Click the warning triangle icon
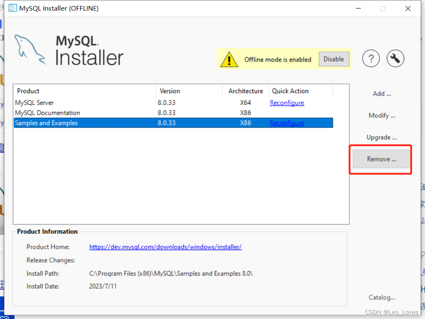 tap(229, 59)
